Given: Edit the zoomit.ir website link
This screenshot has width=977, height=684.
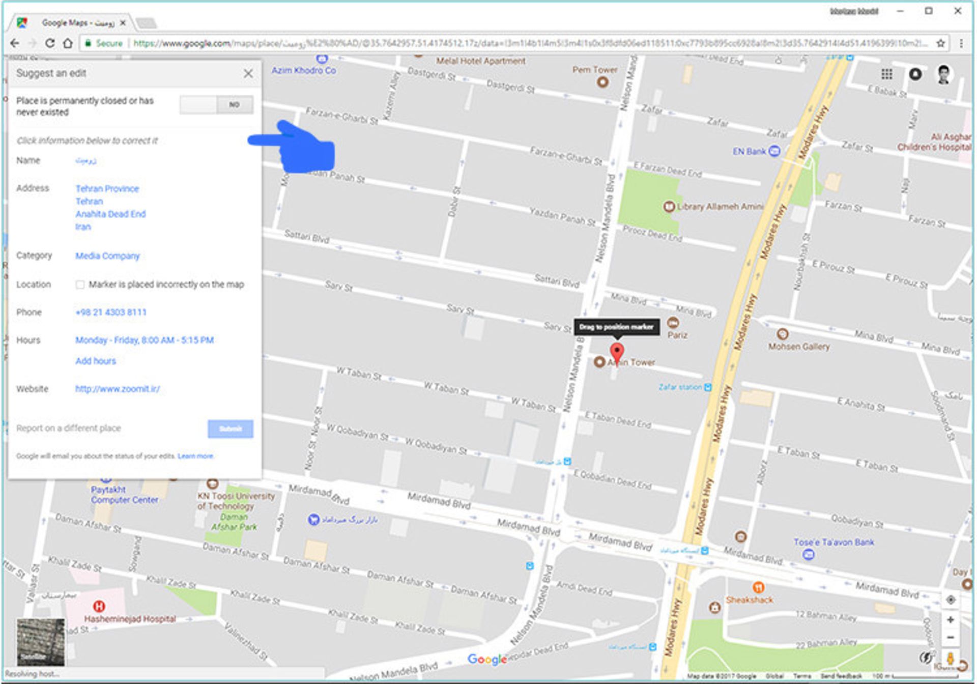Looking at the screenshot, I should tap(118, 389).
